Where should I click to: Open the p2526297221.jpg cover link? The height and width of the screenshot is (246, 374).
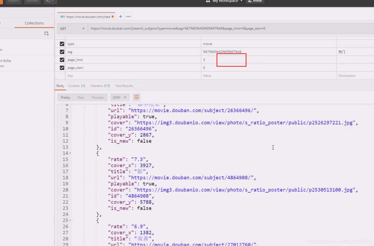[x=245, y=123]
